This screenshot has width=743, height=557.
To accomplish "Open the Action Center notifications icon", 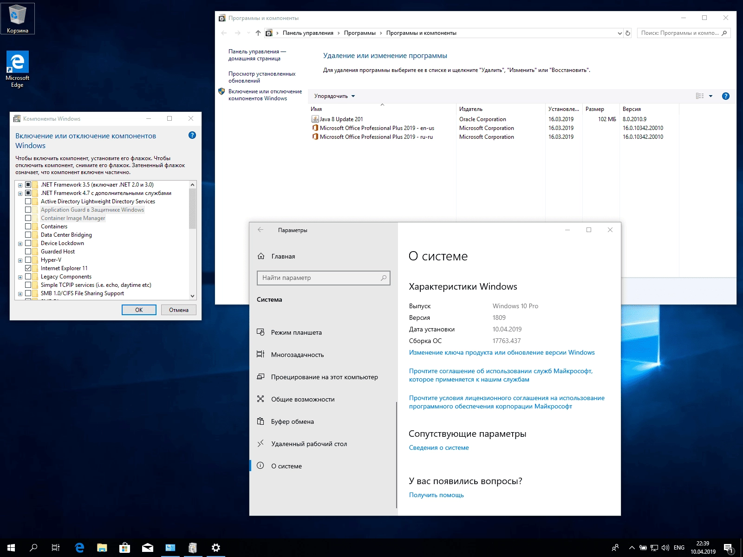I will tap(728, 548).
